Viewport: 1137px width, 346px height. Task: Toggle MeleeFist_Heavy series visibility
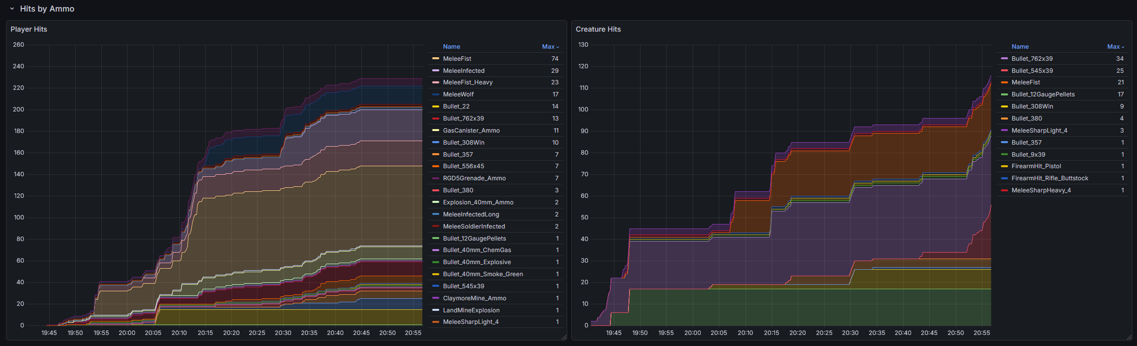[x=467, y=82]
